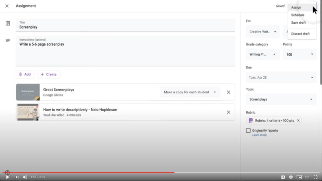Open the 'Make a copy for each student' dropdown

point(190,92)
